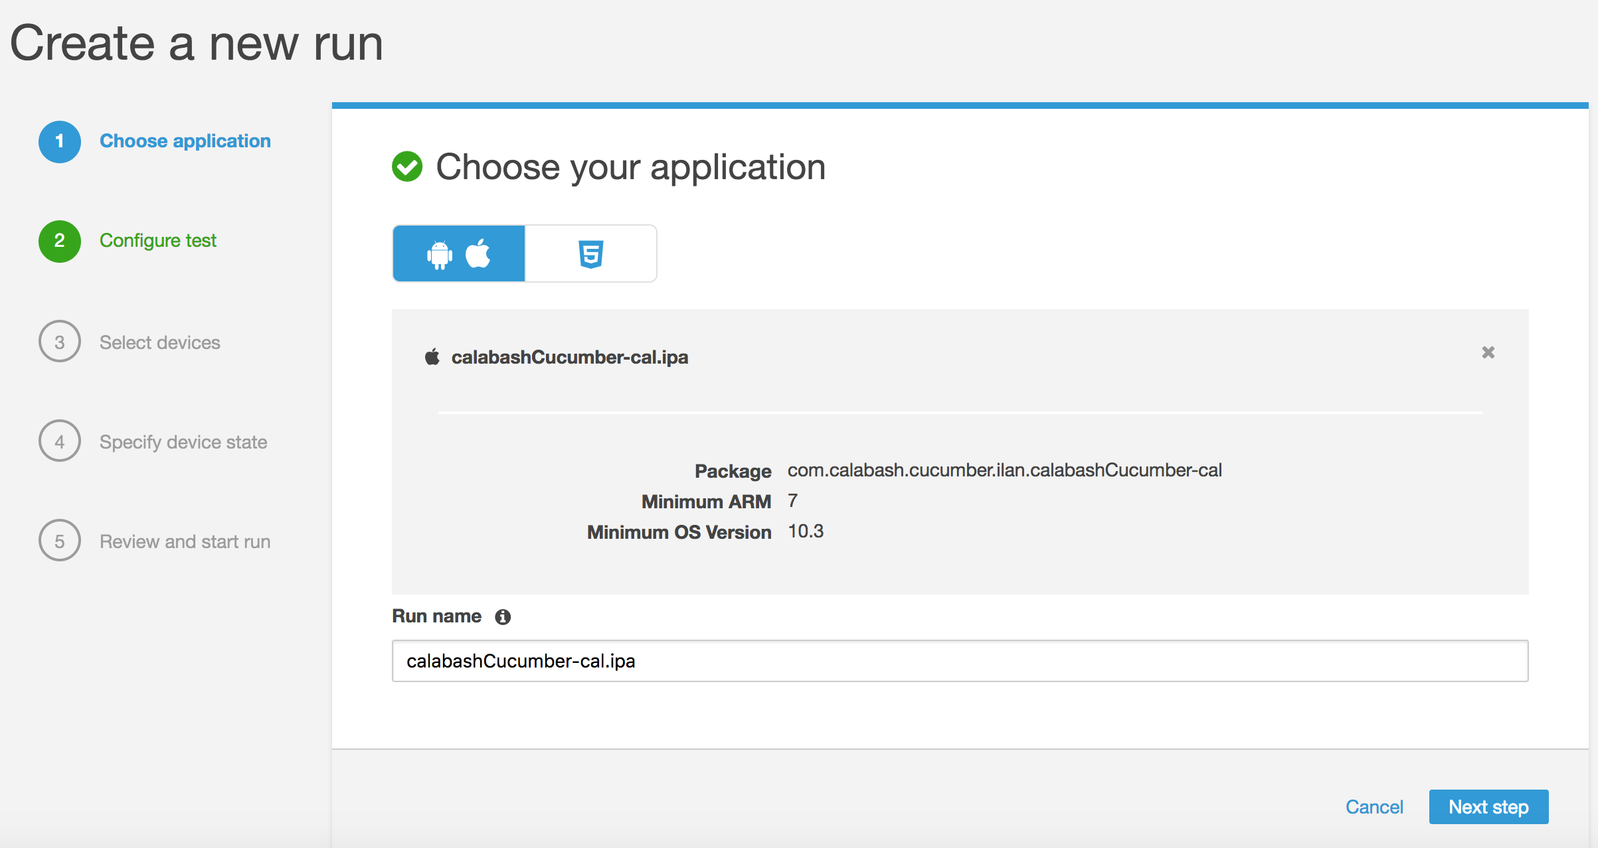Open the Configure test step
The image size is (1598, 848).
pos(158,241)
